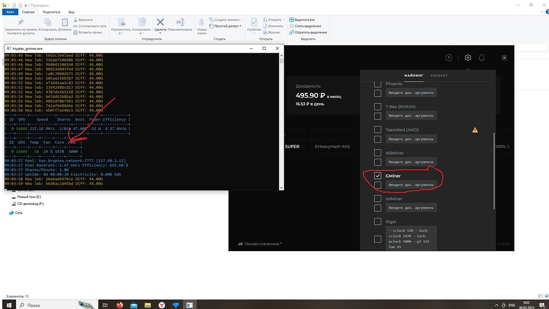The height and width of the screenshot is (309, 549).
Task: Click the Delete (Удалить) red X icon
Action: click(x=160, y=22)
